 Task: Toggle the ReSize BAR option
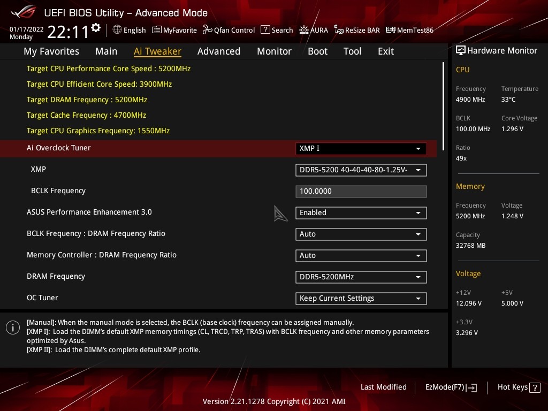(x=357, y=30)
